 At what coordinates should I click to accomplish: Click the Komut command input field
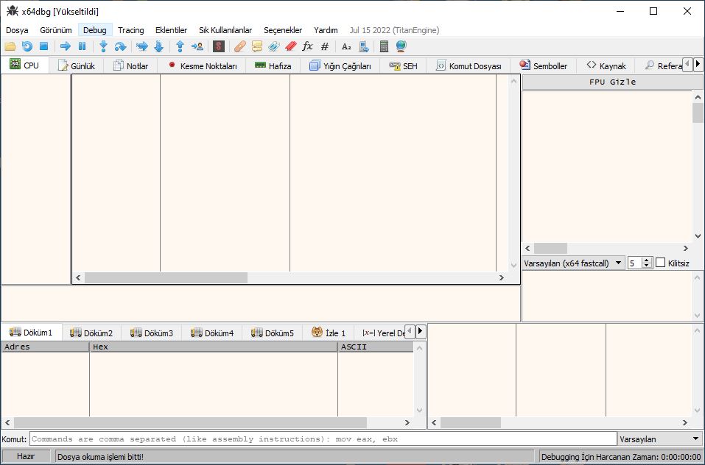323,439
